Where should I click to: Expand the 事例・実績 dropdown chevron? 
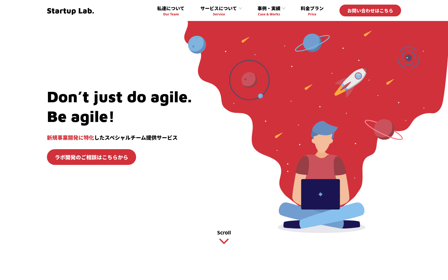[x=284, y=8]
